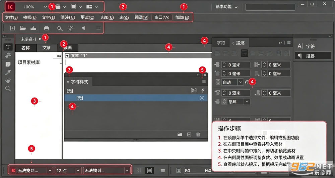335x178 pixels.
Task: Select the highlighted [无] character style row
Action: pos(136,98)
